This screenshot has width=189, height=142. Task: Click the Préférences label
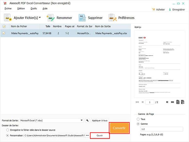126,18
